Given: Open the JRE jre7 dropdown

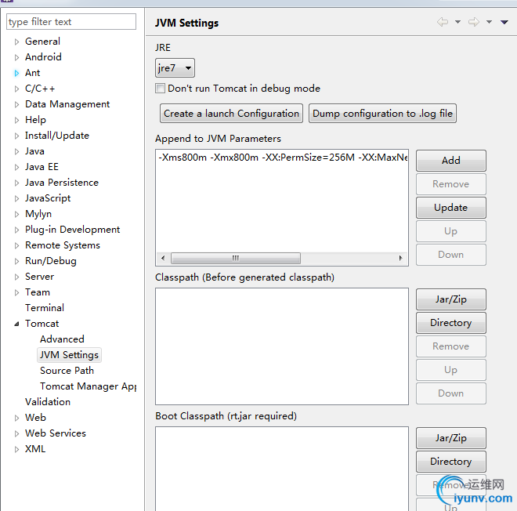Looking at the screenshot, I should pyautogui.click(x=175, y=68).
